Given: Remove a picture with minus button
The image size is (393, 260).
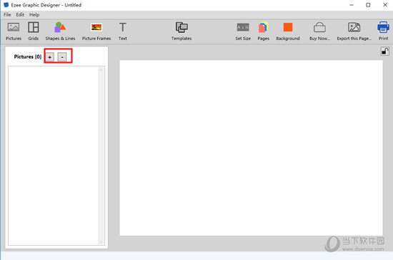Looking at the screenshot, I should click(x=62, y=57).
